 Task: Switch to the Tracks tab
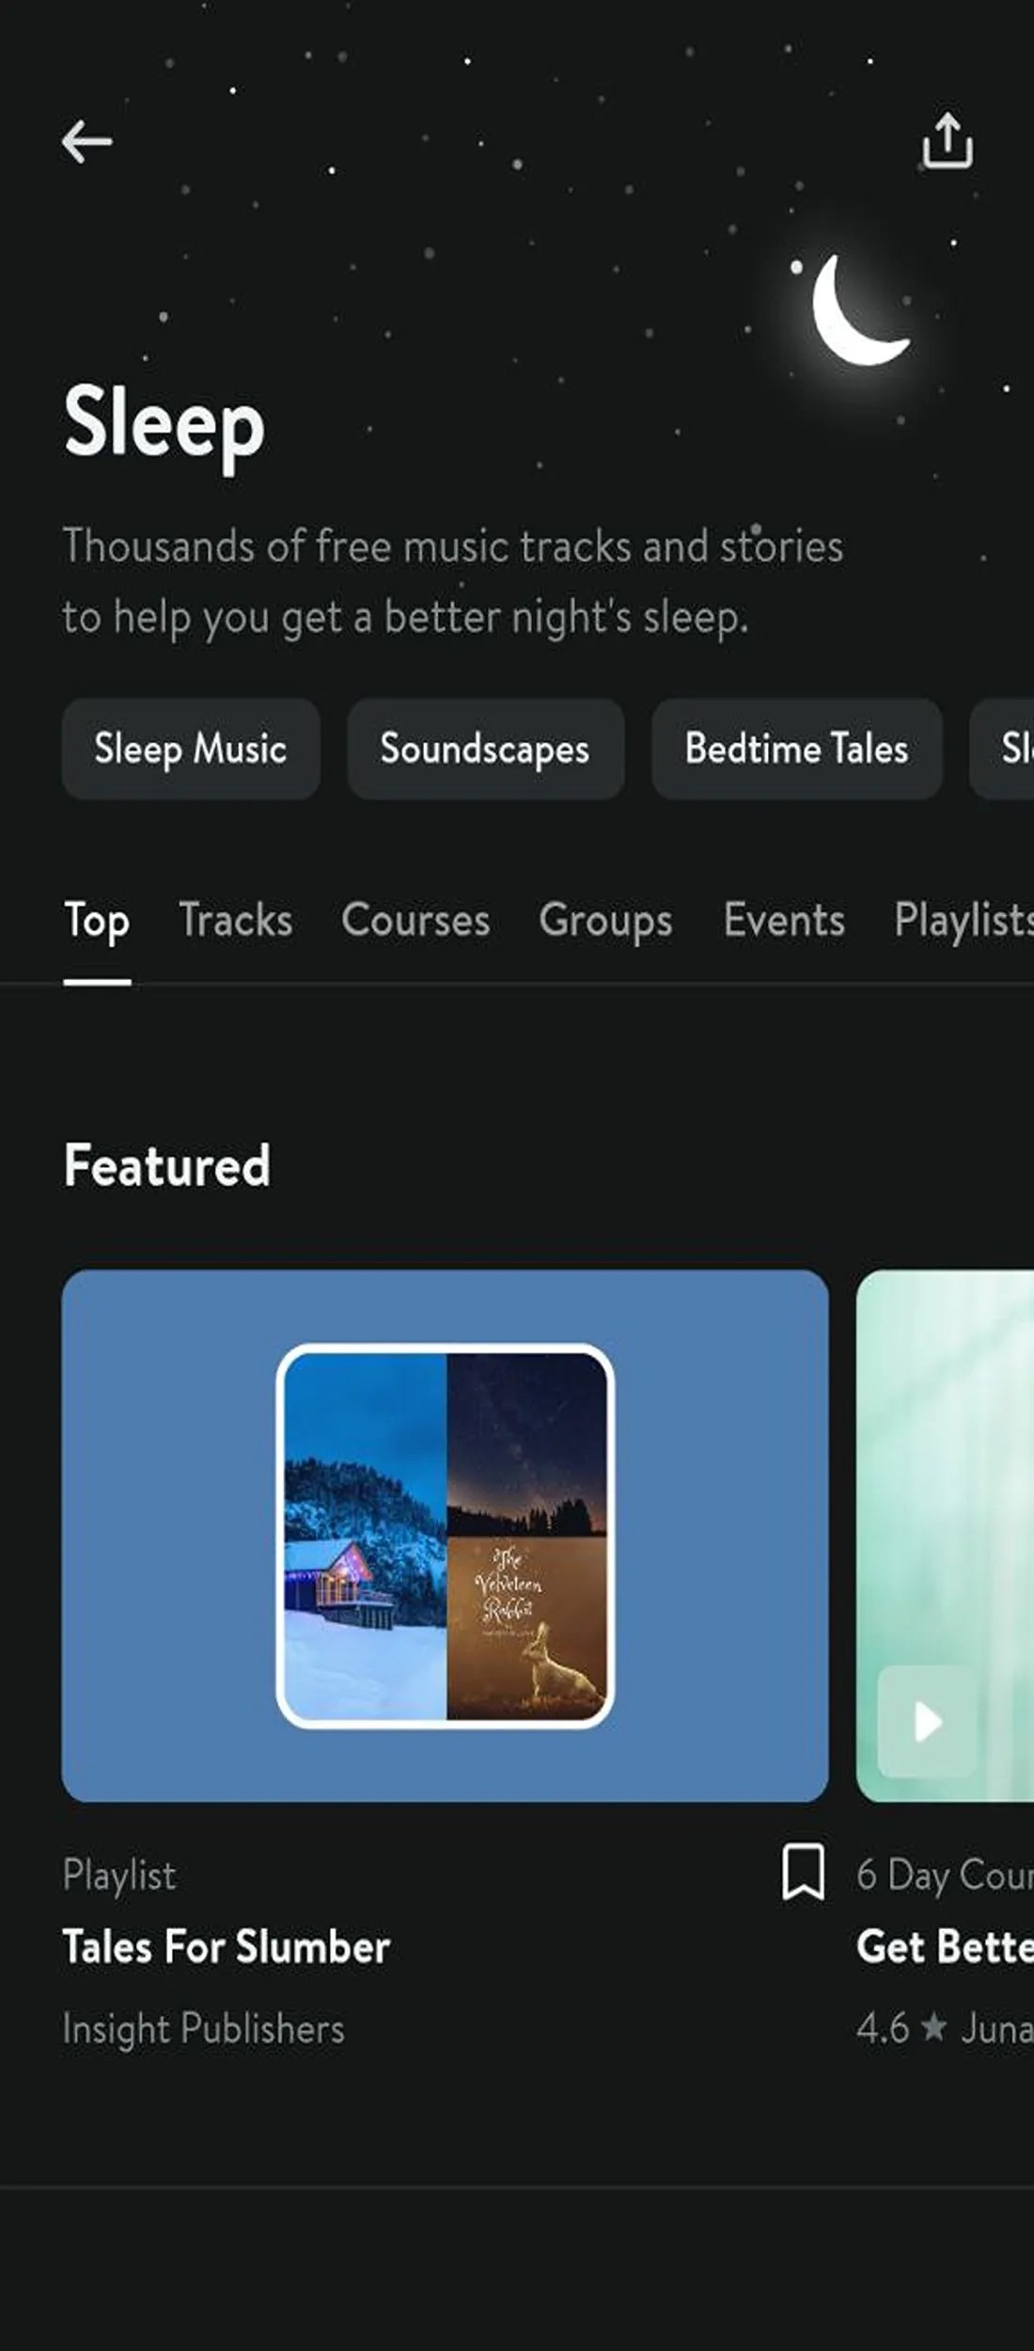(x=235, y=922)
